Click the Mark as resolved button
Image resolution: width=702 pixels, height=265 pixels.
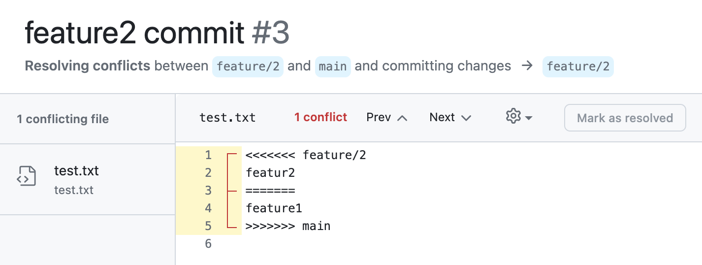(x=625, y=118)
